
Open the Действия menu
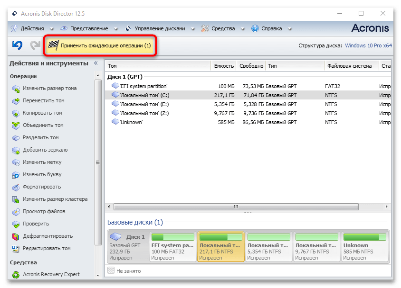[29, 28]
